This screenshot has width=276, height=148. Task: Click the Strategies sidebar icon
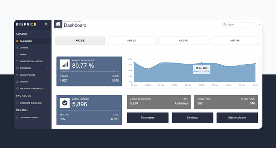pyautogui.click(x=17, y=68)
